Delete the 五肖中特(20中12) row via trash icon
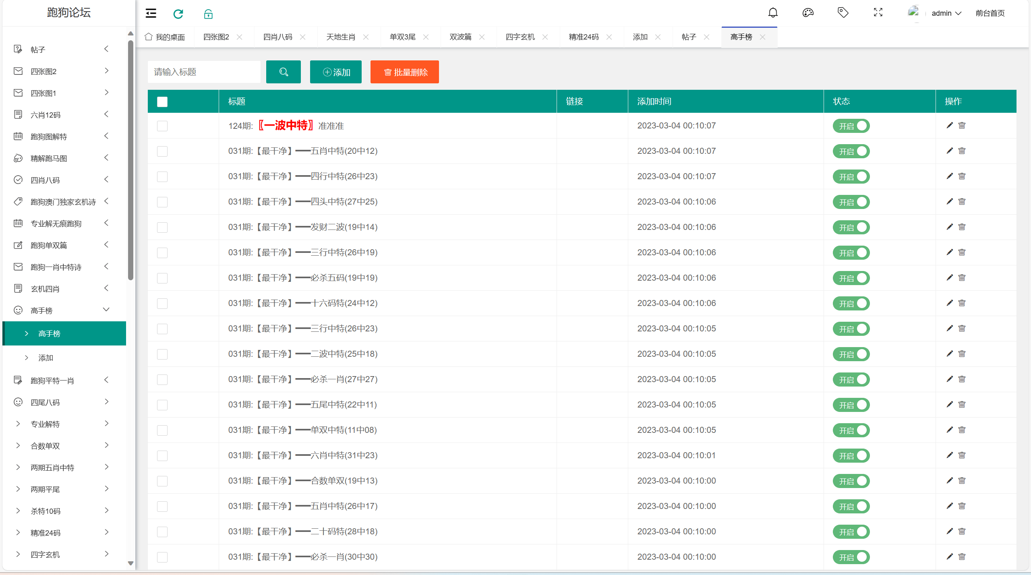The height and width of the screenshot is (575, 1031). 962,151
